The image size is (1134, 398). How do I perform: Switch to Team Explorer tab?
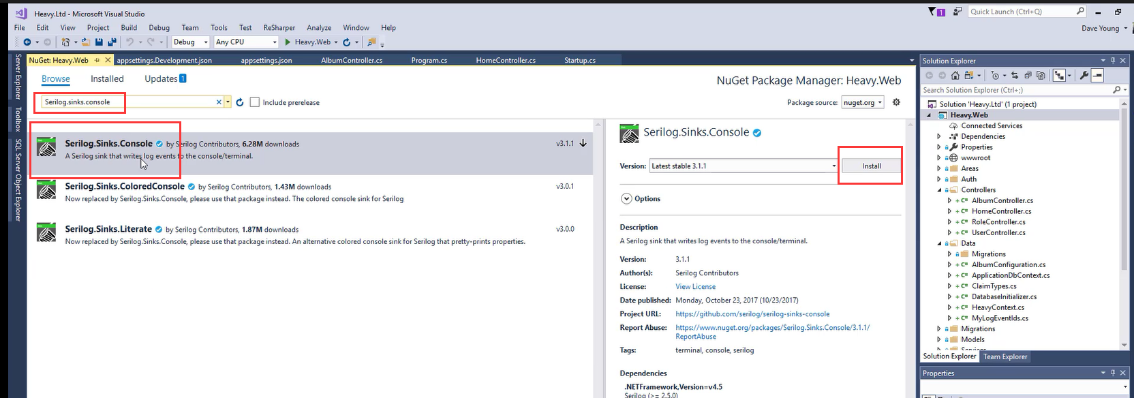[1005, 356]
